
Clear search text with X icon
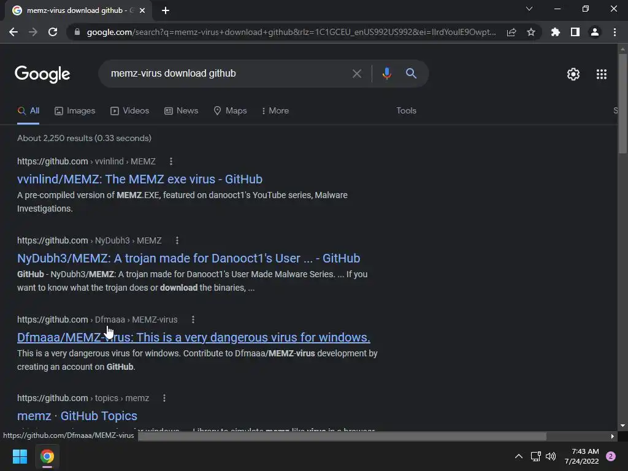pyautogui.click(x=356, y=74)
